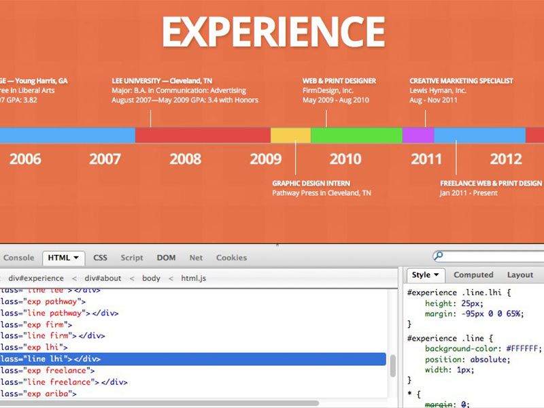Click the "Aug - Nov 2011" text
The height and width of the screenshot is (408, 544).
tap(433, 100)
